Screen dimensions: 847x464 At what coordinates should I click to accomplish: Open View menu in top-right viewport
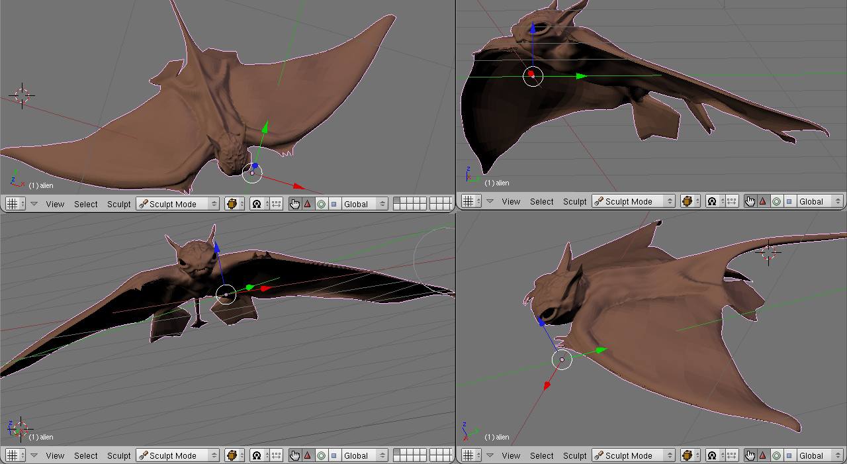[x=511, y=201]
